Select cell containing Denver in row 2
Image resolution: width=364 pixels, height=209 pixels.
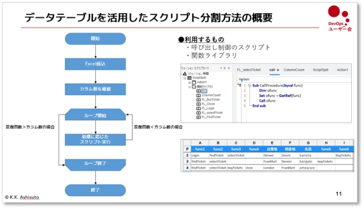tap(269, 155)
